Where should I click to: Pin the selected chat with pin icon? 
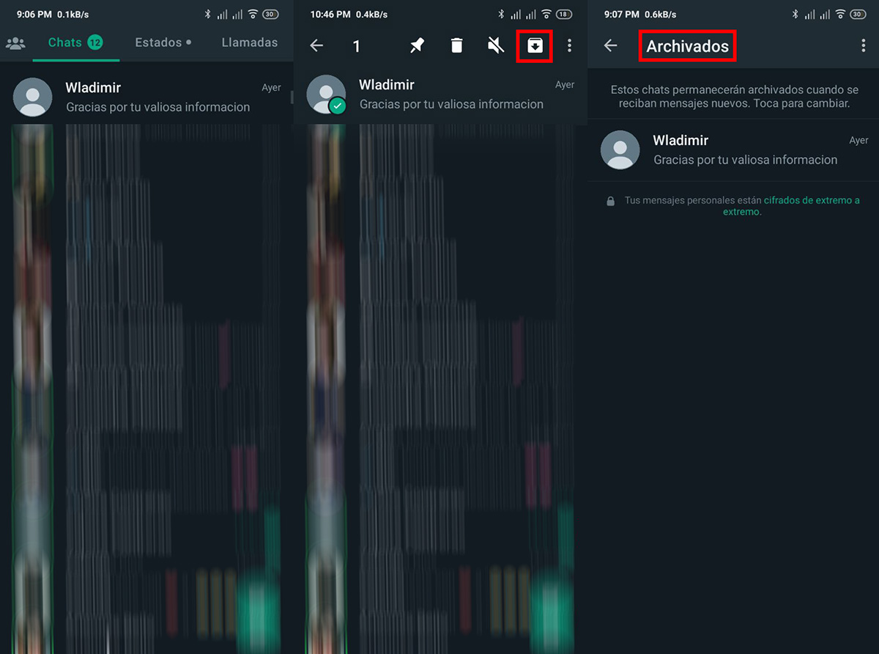point(417,46)
